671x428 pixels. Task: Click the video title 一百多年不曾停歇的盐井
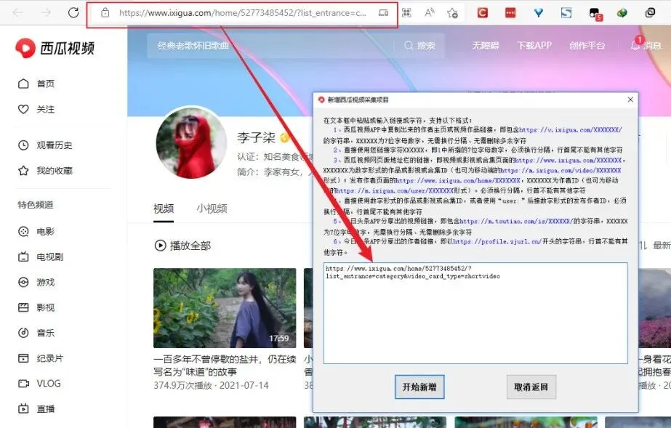pyautogui.click(x=225, y=366)
